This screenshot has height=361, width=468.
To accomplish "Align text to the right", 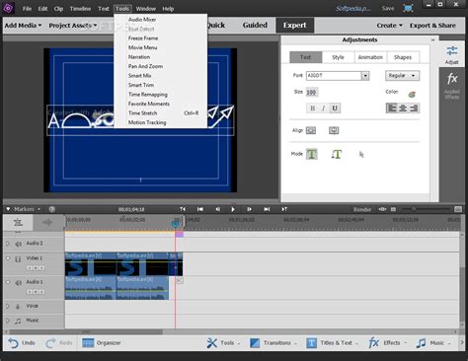I will (x=414, y=108).
